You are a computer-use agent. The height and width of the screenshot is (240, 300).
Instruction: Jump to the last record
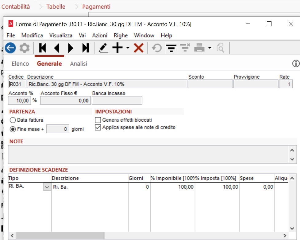[x=86, y=48]
